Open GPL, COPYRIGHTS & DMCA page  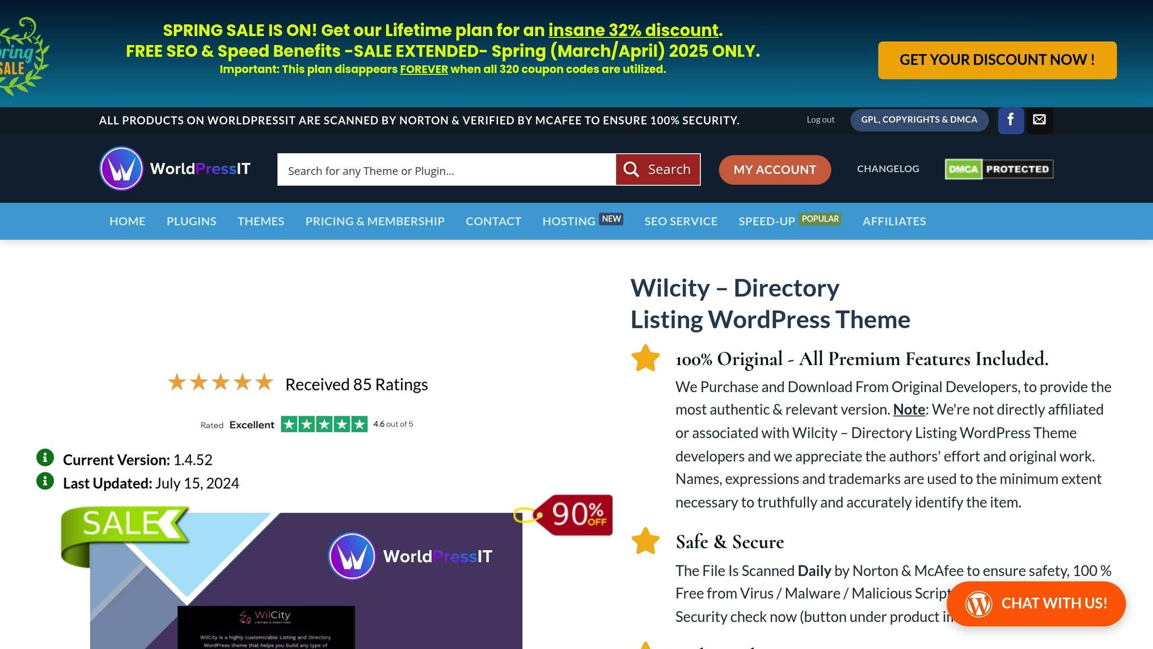click(x=919, y=120)
